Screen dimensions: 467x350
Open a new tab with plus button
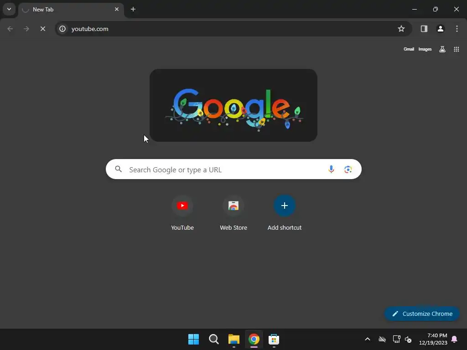(x=133, y=9)
